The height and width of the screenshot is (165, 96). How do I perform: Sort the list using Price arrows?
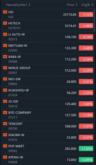point(77,5)
